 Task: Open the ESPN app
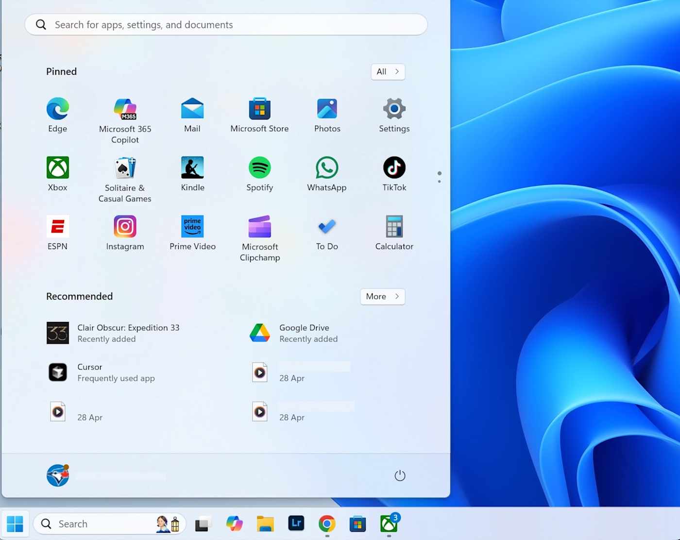pos(58,233)
